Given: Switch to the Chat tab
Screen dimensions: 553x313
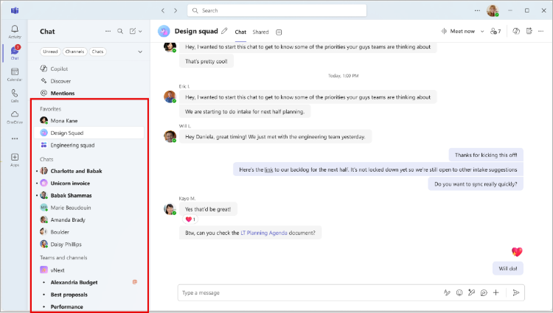Looking at the screenshot, I should pyautogui.click(x=240, y=32).
